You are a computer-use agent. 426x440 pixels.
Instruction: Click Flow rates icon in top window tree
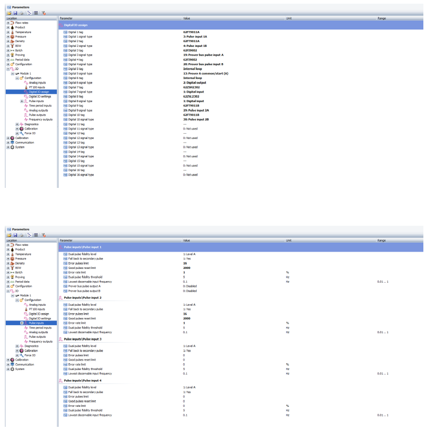click(12, 23)
